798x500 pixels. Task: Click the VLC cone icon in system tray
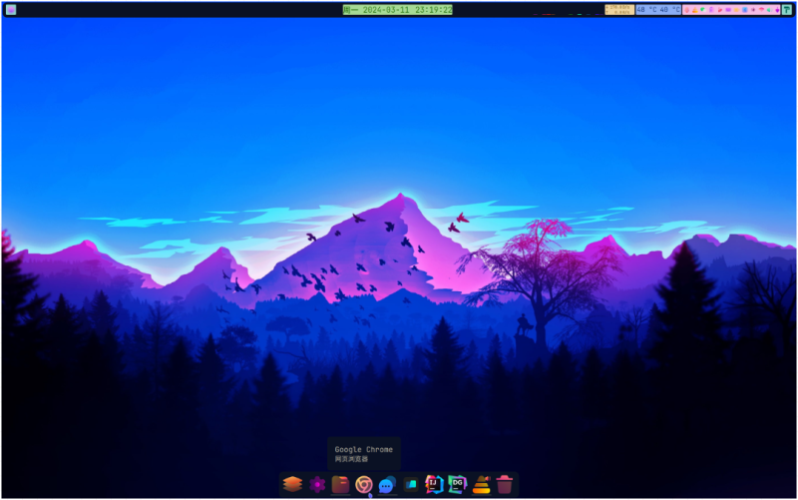click(x=695, y=9)
